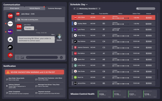This screenshot has width=162, height=101.
Task: Select the Audrey Webb schedule row
Action: pyautogui.click(x=113, y=24)
